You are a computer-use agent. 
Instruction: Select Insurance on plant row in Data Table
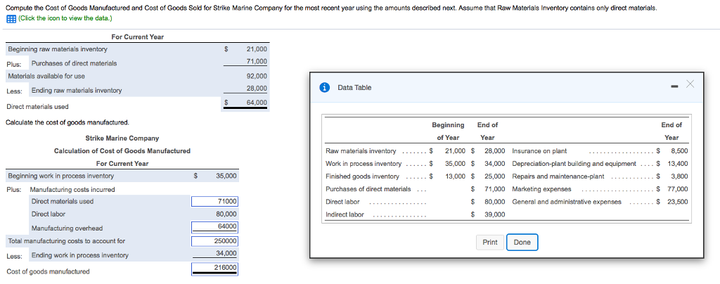[x=600, y=151]
